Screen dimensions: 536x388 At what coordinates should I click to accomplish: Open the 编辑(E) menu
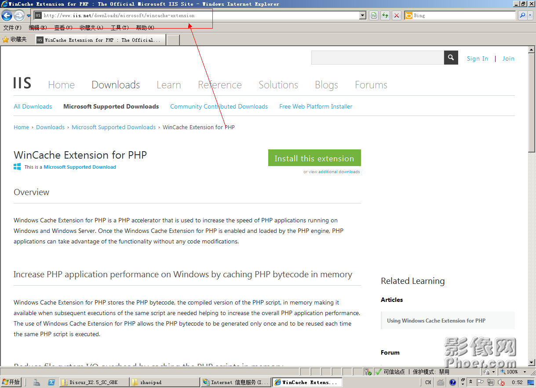coord(38,28)
